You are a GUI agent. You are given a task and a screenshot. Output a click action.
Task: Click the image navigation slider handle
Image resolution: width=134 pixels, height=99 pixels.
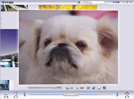pos(71,94)
